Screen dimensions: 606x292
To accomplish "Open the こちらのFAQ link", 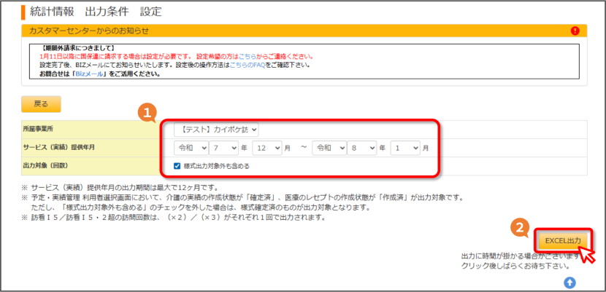I will point(248,65).
